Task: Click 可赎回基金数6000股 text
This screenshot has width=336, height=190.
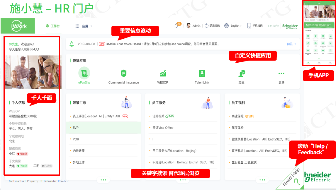Action: (23, 116)
